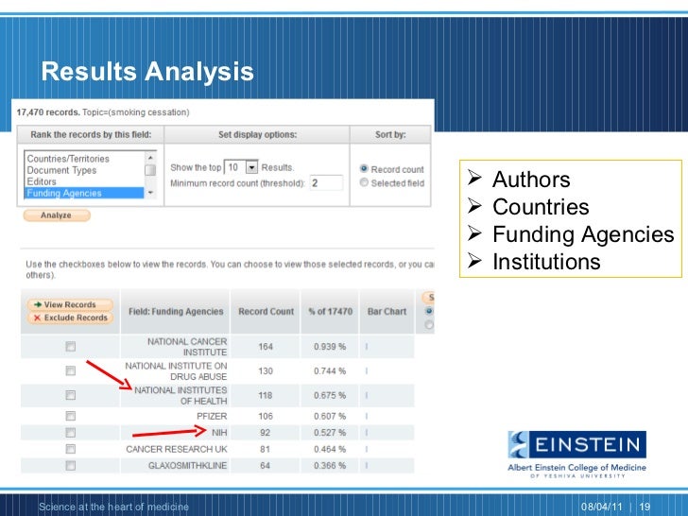
Task: Check the National Institutes of Health checkbox
Action: point(70,395)
